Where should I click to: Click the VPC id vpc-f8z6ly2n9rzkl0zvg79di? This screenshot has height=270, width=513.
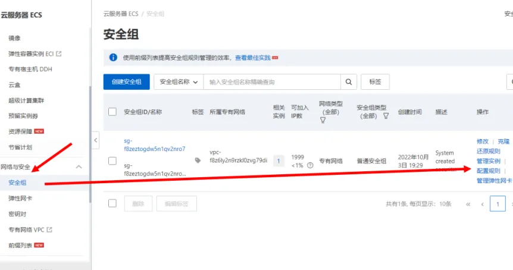click(239, 156)
